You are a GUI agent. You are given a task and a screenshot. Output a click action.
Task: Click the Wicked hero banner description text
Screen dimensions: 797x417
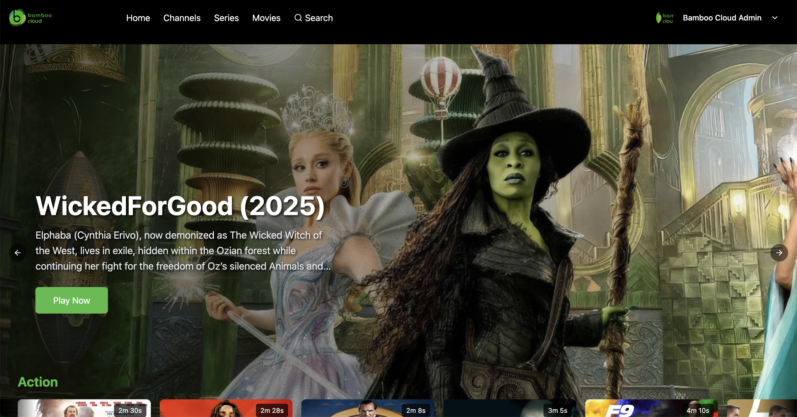click(x=183, y=251)
